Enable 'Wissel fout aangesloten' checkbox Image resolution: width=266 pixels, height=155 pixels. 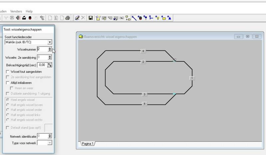pyautogui.click(x=8, y=71)
